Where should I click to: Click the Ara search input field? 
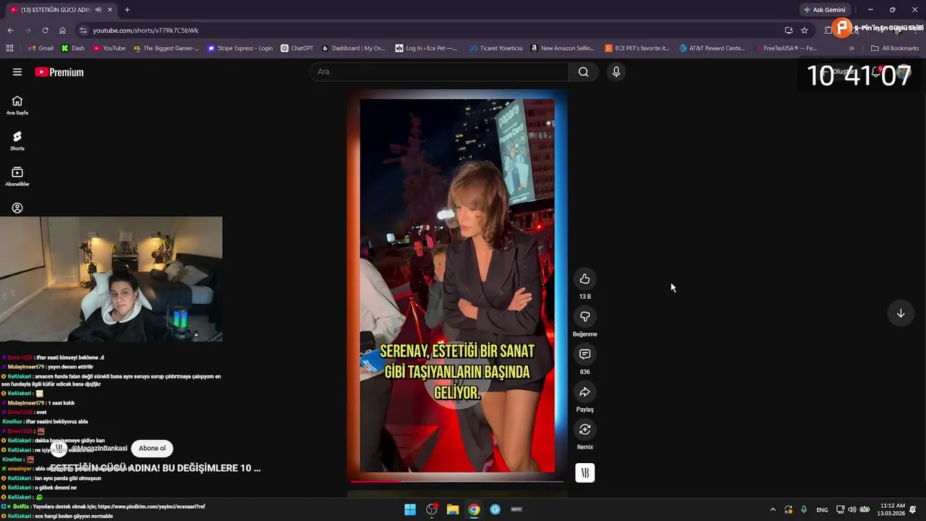[x=439, y=72]
